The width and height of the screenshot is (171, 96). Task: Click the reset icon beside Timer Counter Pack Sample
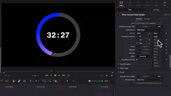coord(169,15)
